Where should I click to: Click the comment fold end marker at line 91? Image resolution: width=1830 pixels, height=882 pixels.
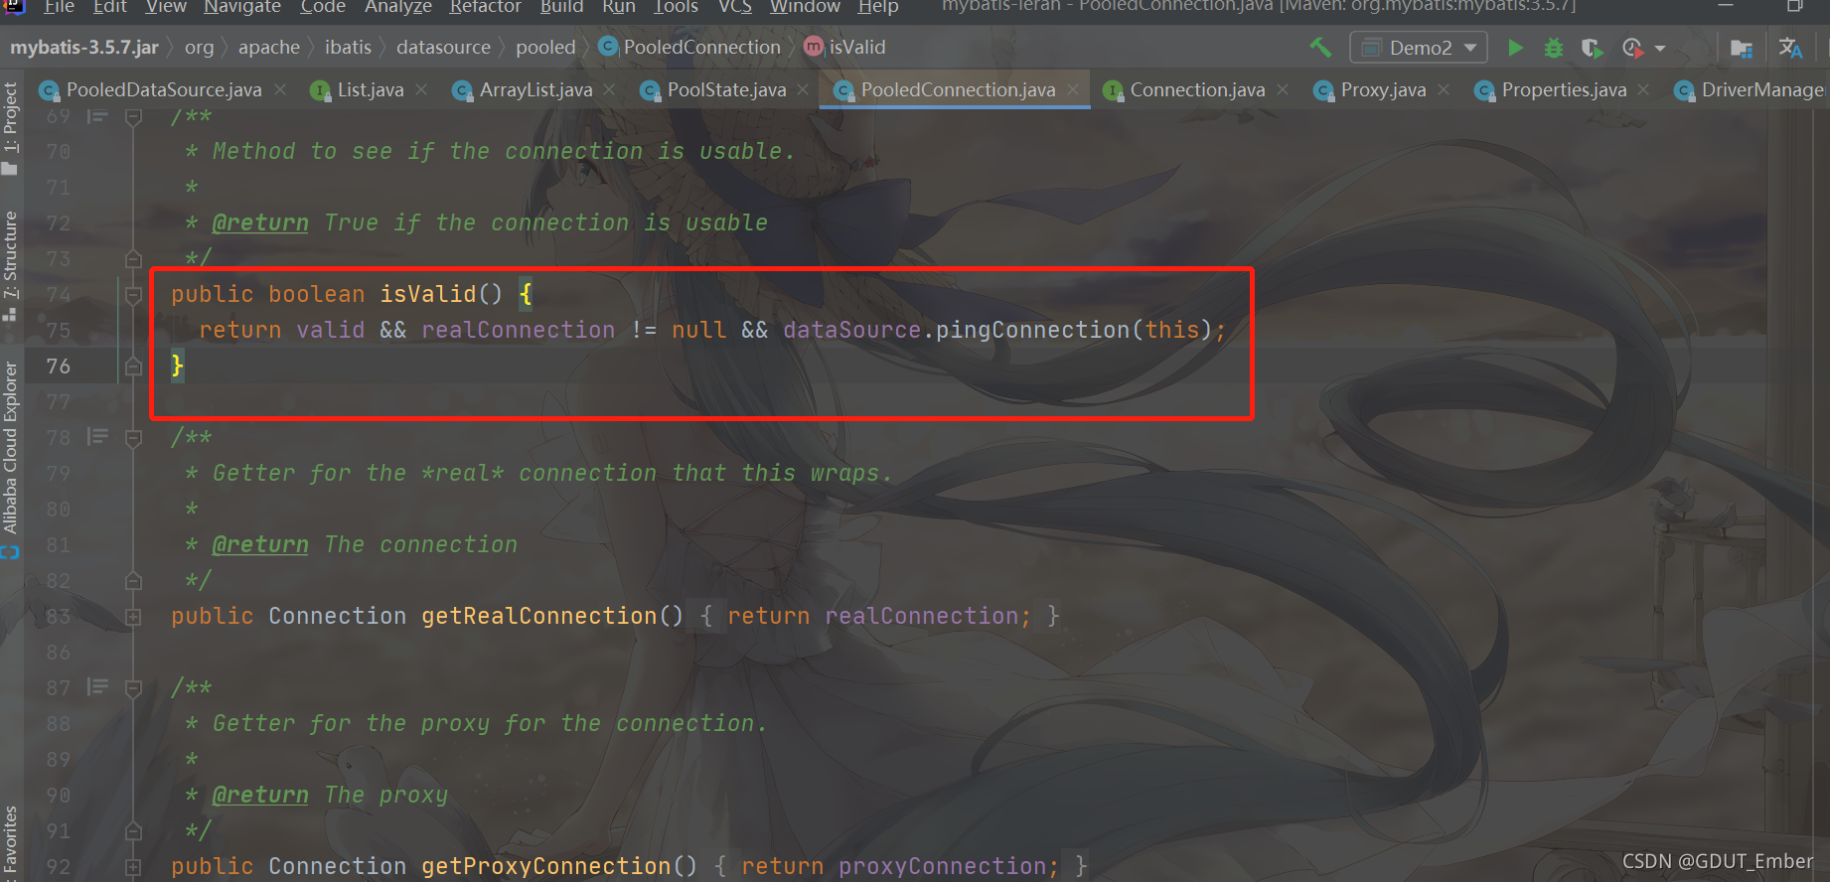(x=133, y=830)
